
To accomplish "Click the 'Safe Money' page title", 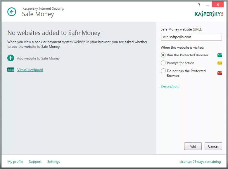I will (38, 14).
